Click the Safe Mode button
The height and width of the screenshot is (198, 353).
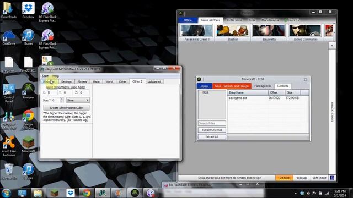point(319,178)
